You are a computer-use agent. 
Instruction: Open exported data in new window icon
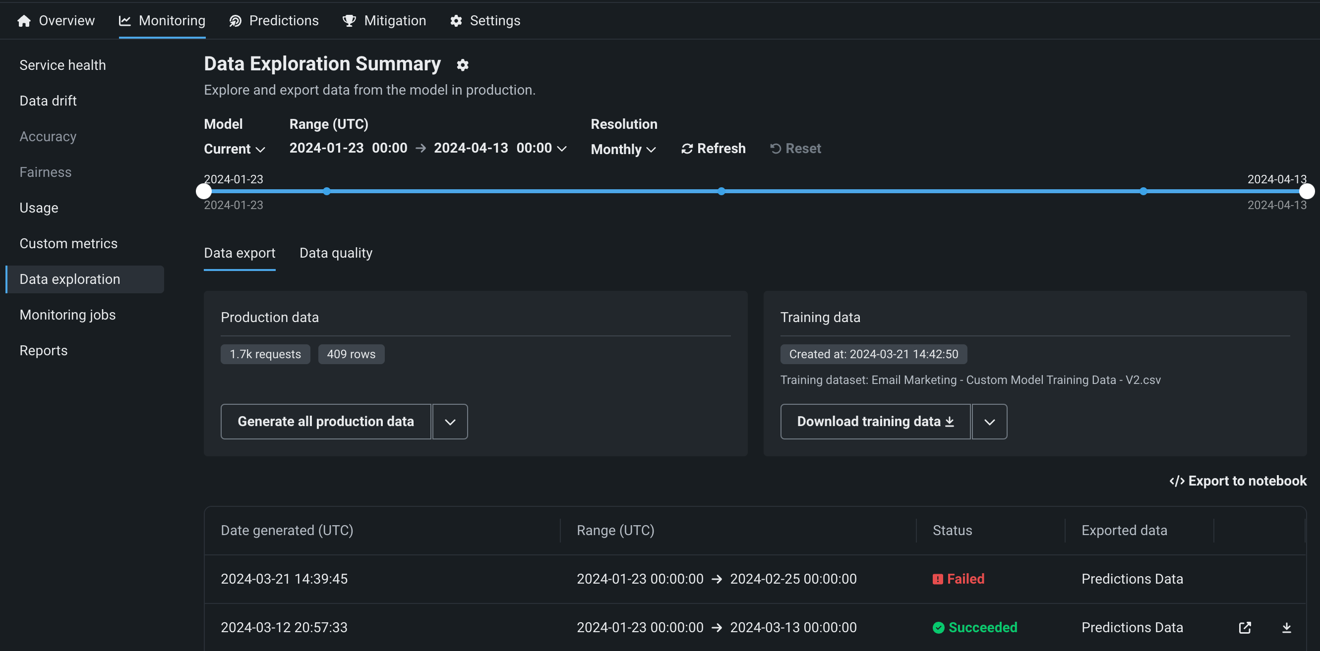click(1245, 627)
